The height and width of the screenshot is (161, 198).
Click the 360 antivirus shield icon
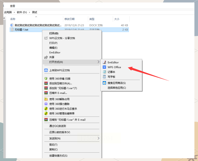tap(46, 78)
